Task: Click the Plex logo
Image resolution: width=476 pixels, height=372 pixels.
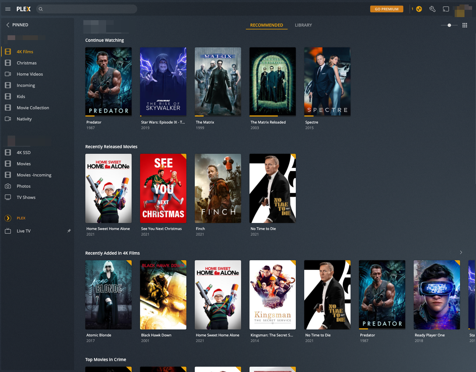Action: click(x=24, y=9)
